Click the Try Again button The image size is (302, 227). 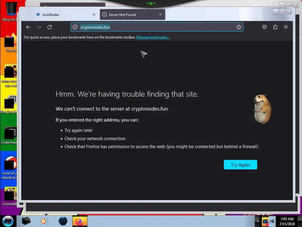[x=240, y=165]
